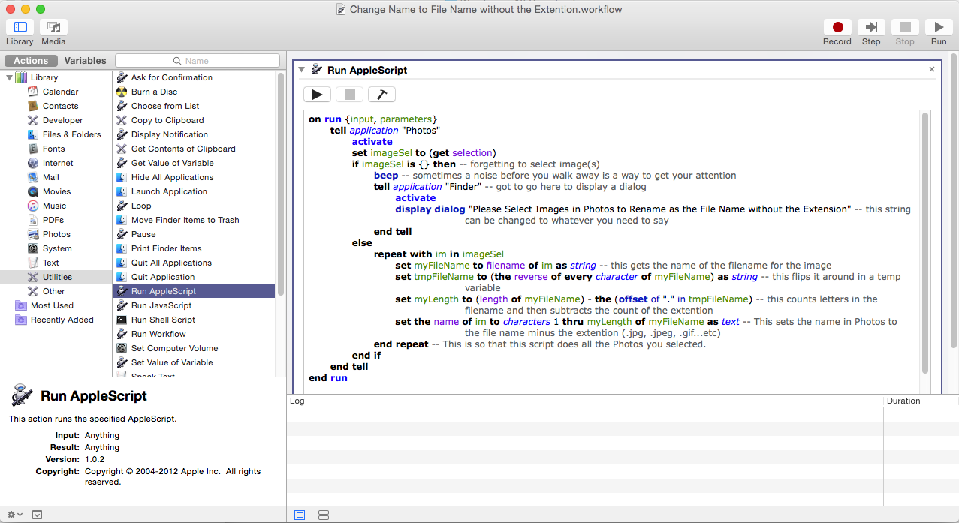Click the script editor vertical scrollbar
The image size is (959, 523).
tap(925, 240)
